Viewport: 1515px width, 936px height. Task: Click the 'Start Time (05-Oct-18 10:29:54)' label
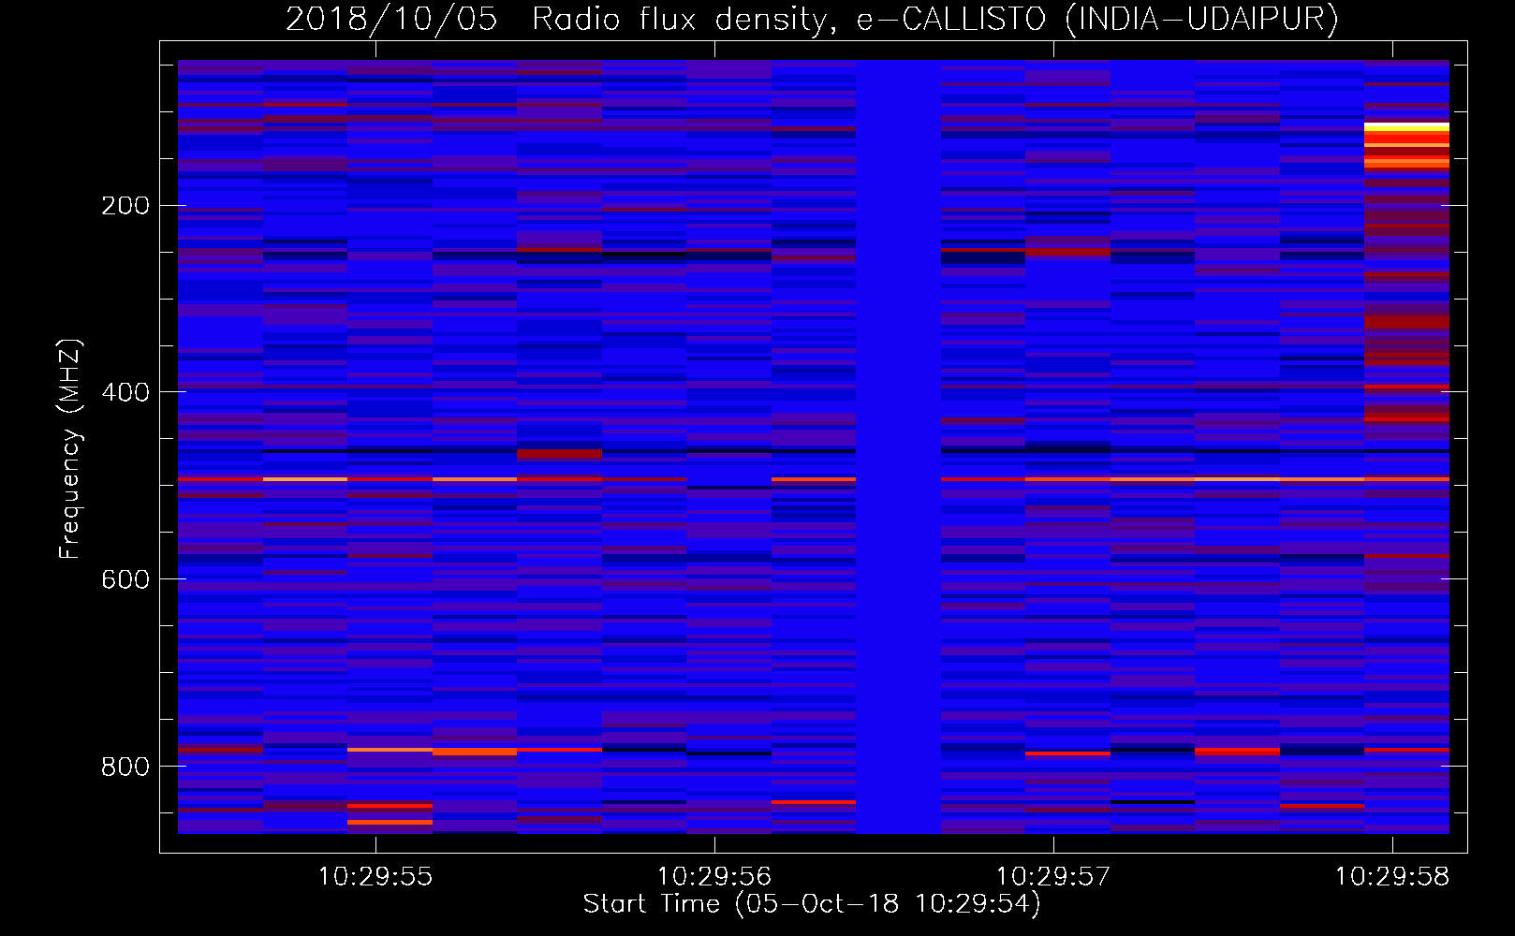pyautogui.click(x=812, y=904)
